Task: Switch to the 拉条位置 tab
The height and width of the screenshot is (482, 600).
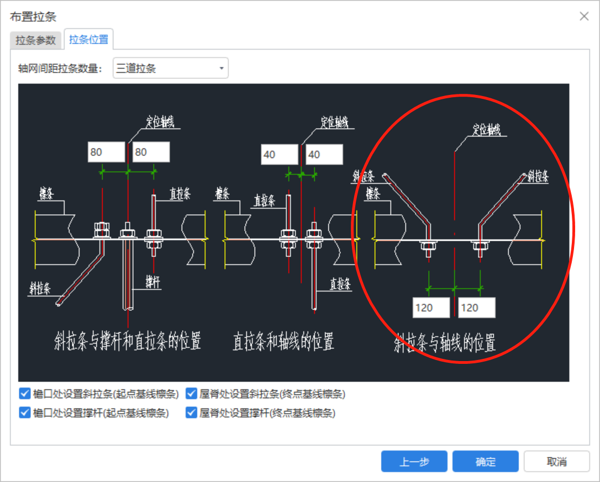Action: click(x=88, y=39)
